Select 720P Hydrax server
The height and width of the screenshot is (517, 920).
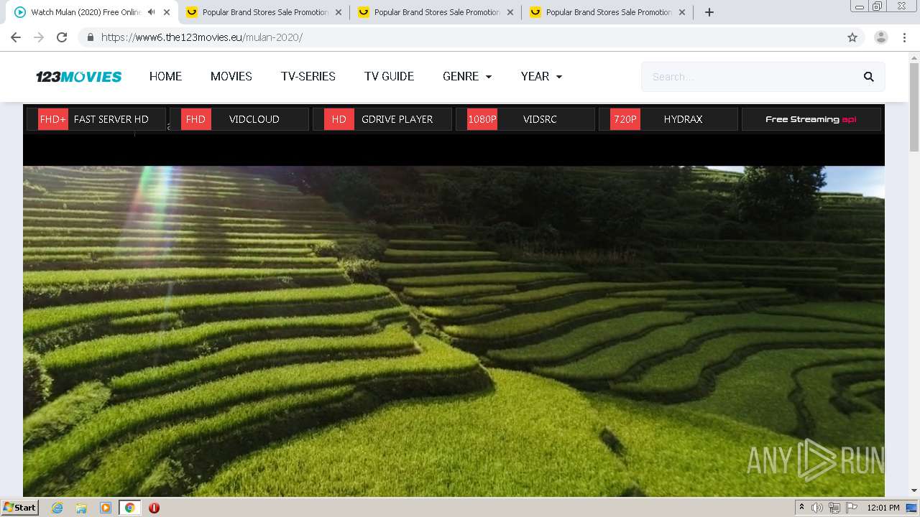[668, 119]
